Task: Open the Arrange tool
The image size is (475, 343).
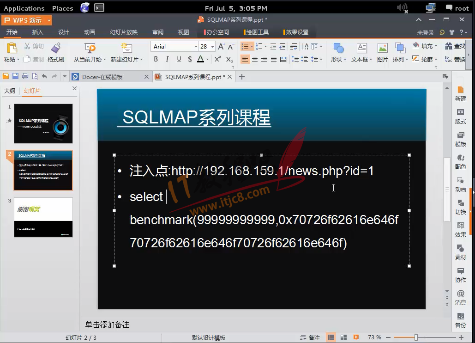Action: tap(400, 48)
